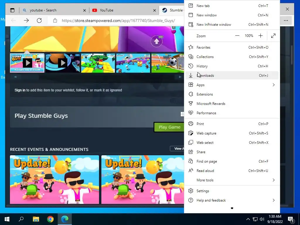Expand Help and feedback submenu arrow
300x225 pixels.
click(x=274, y=200)
